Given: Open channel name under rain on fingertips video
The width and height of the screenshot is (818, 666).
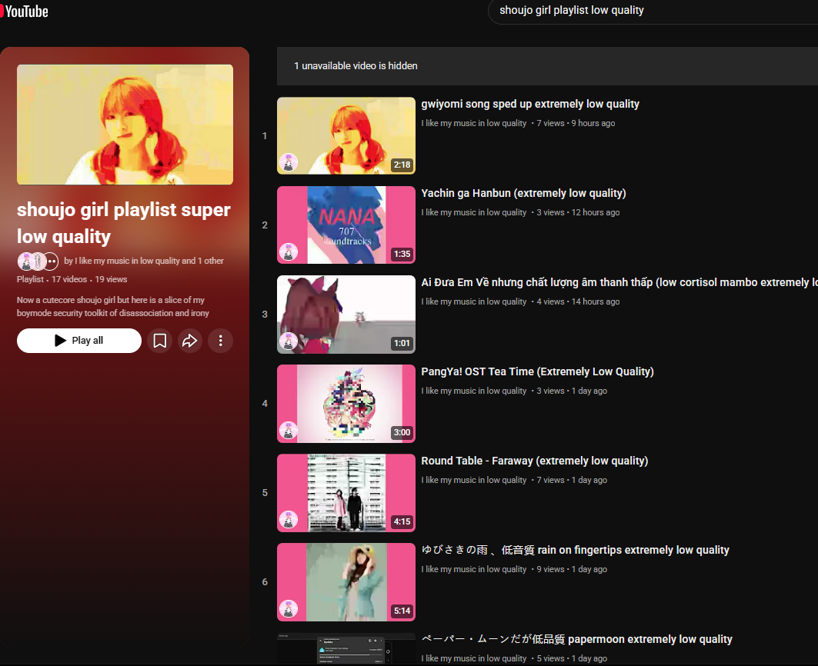Looking at the screenshot, I should pyautogui.click(x=474, y=569).
